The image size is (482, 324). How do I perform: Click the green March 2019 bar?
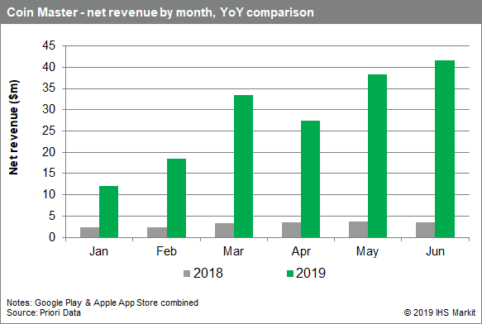[x=243, y=166]
